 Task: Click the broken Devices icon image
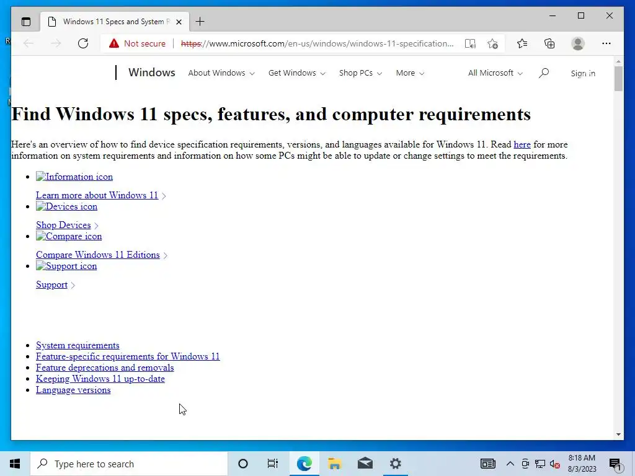coord(67,206)
